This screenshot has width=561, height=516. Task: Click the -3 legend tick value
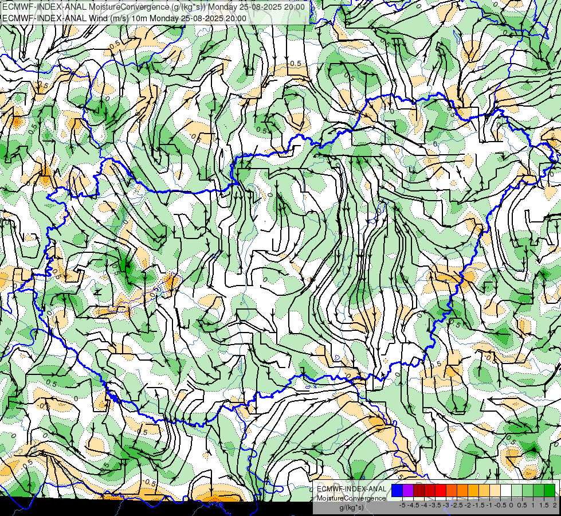(446, 505)
